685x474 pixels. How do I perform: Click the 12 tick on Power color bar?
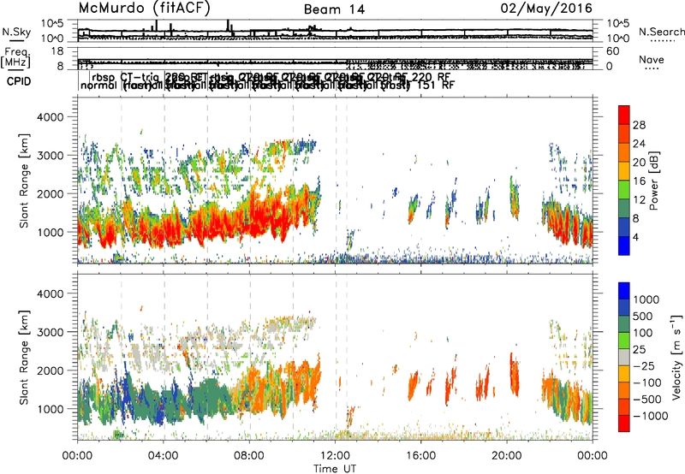tap(639, 200)
